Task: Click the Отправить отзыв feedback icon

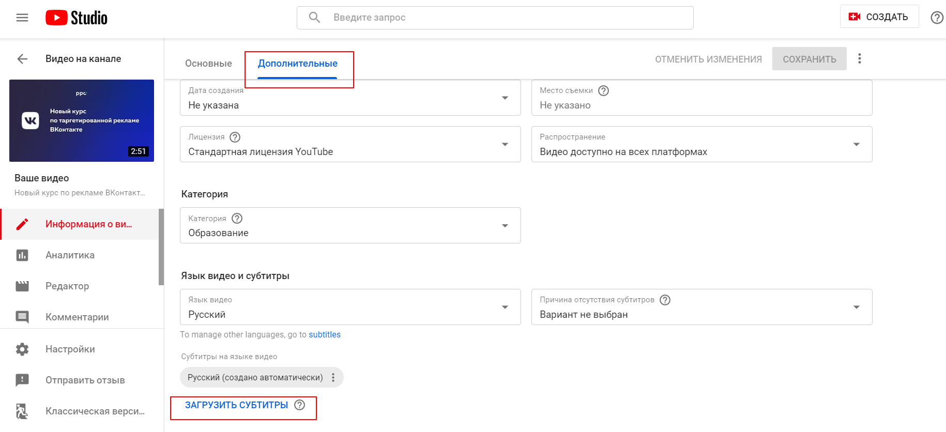Action: point(22,380)
